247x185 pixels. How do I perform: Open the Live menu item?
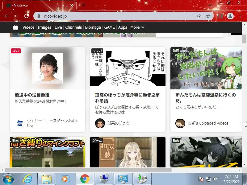coord(58,27)
